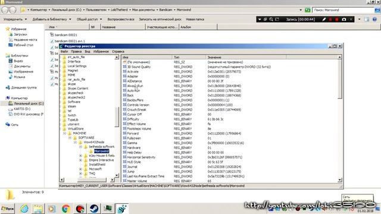The image size is (381, 214).
Task: Click the Bandicam pencil draw icon
Action: (324, 20)
